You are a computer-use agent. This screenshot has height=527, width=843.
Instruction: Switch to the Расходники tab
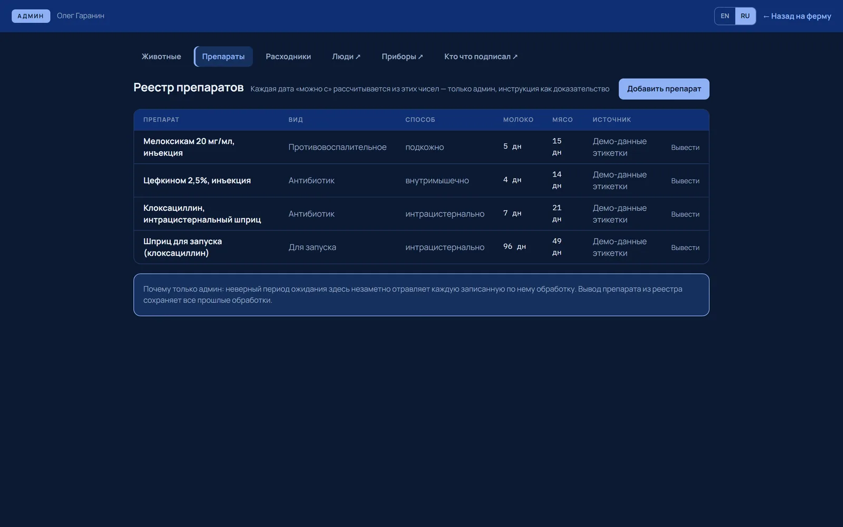(288, 56)
